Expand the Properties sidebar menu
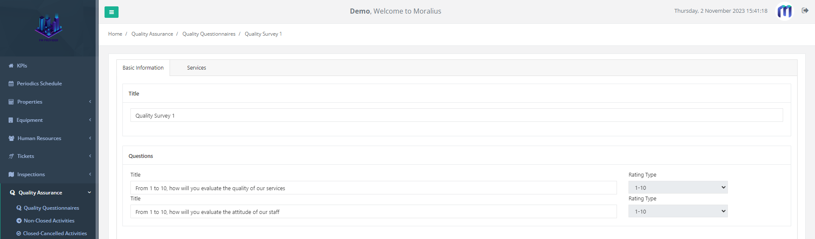 click(x=49, y=102)
